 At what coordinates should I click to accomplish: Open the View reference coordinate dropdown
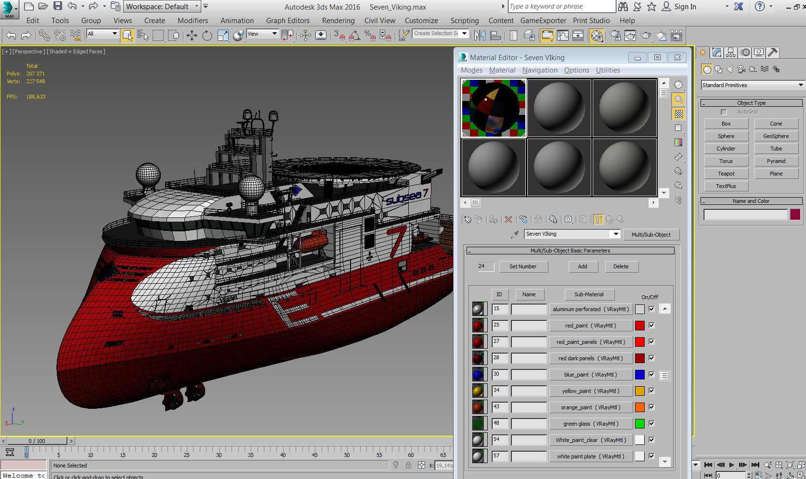tap(262, 34)
